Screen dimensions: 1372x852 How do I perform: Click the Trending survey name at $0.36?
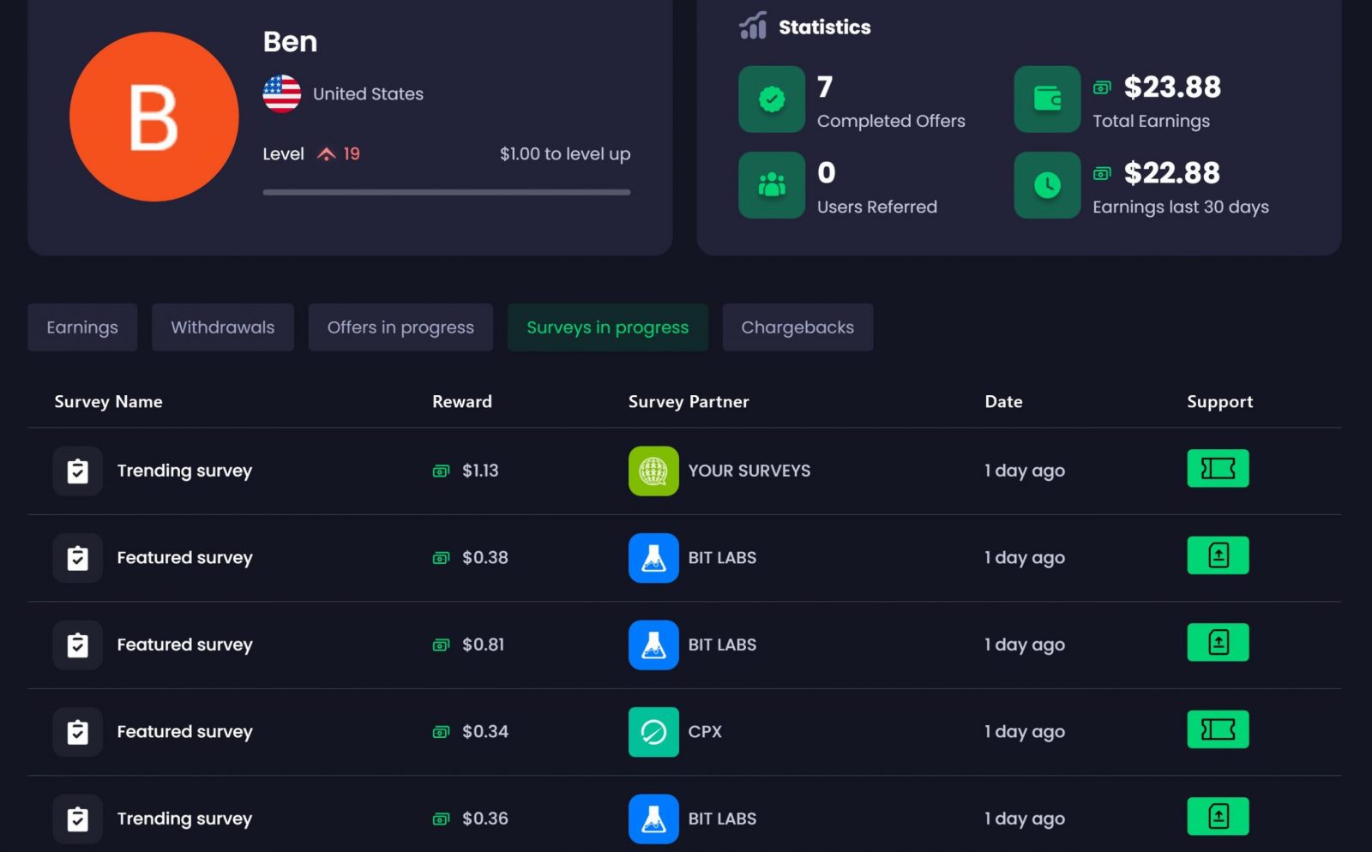(184, 819)
